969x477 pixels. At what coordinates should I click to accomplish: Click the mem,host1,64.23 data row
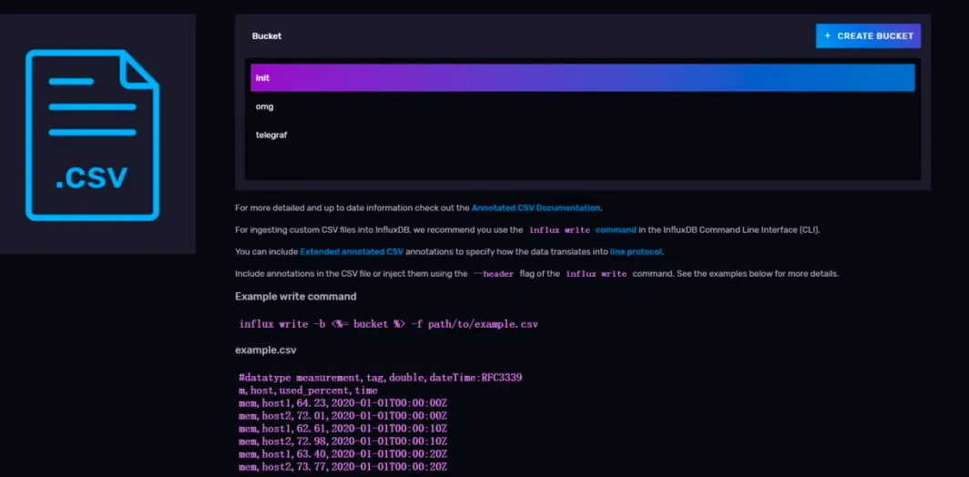tap(342, 402)
